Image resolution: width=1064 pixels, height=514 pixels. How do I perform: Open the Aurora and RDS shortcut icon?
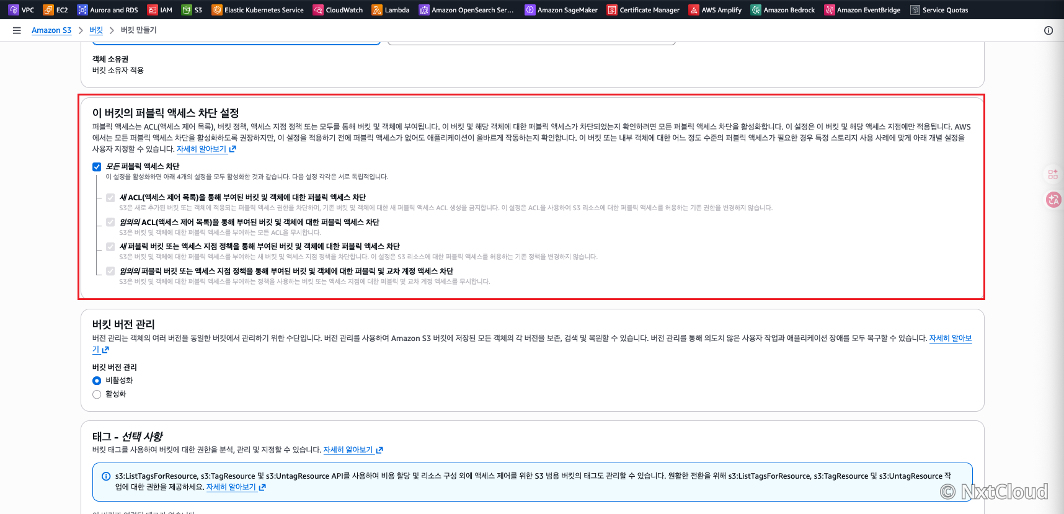tap(82, 10)
